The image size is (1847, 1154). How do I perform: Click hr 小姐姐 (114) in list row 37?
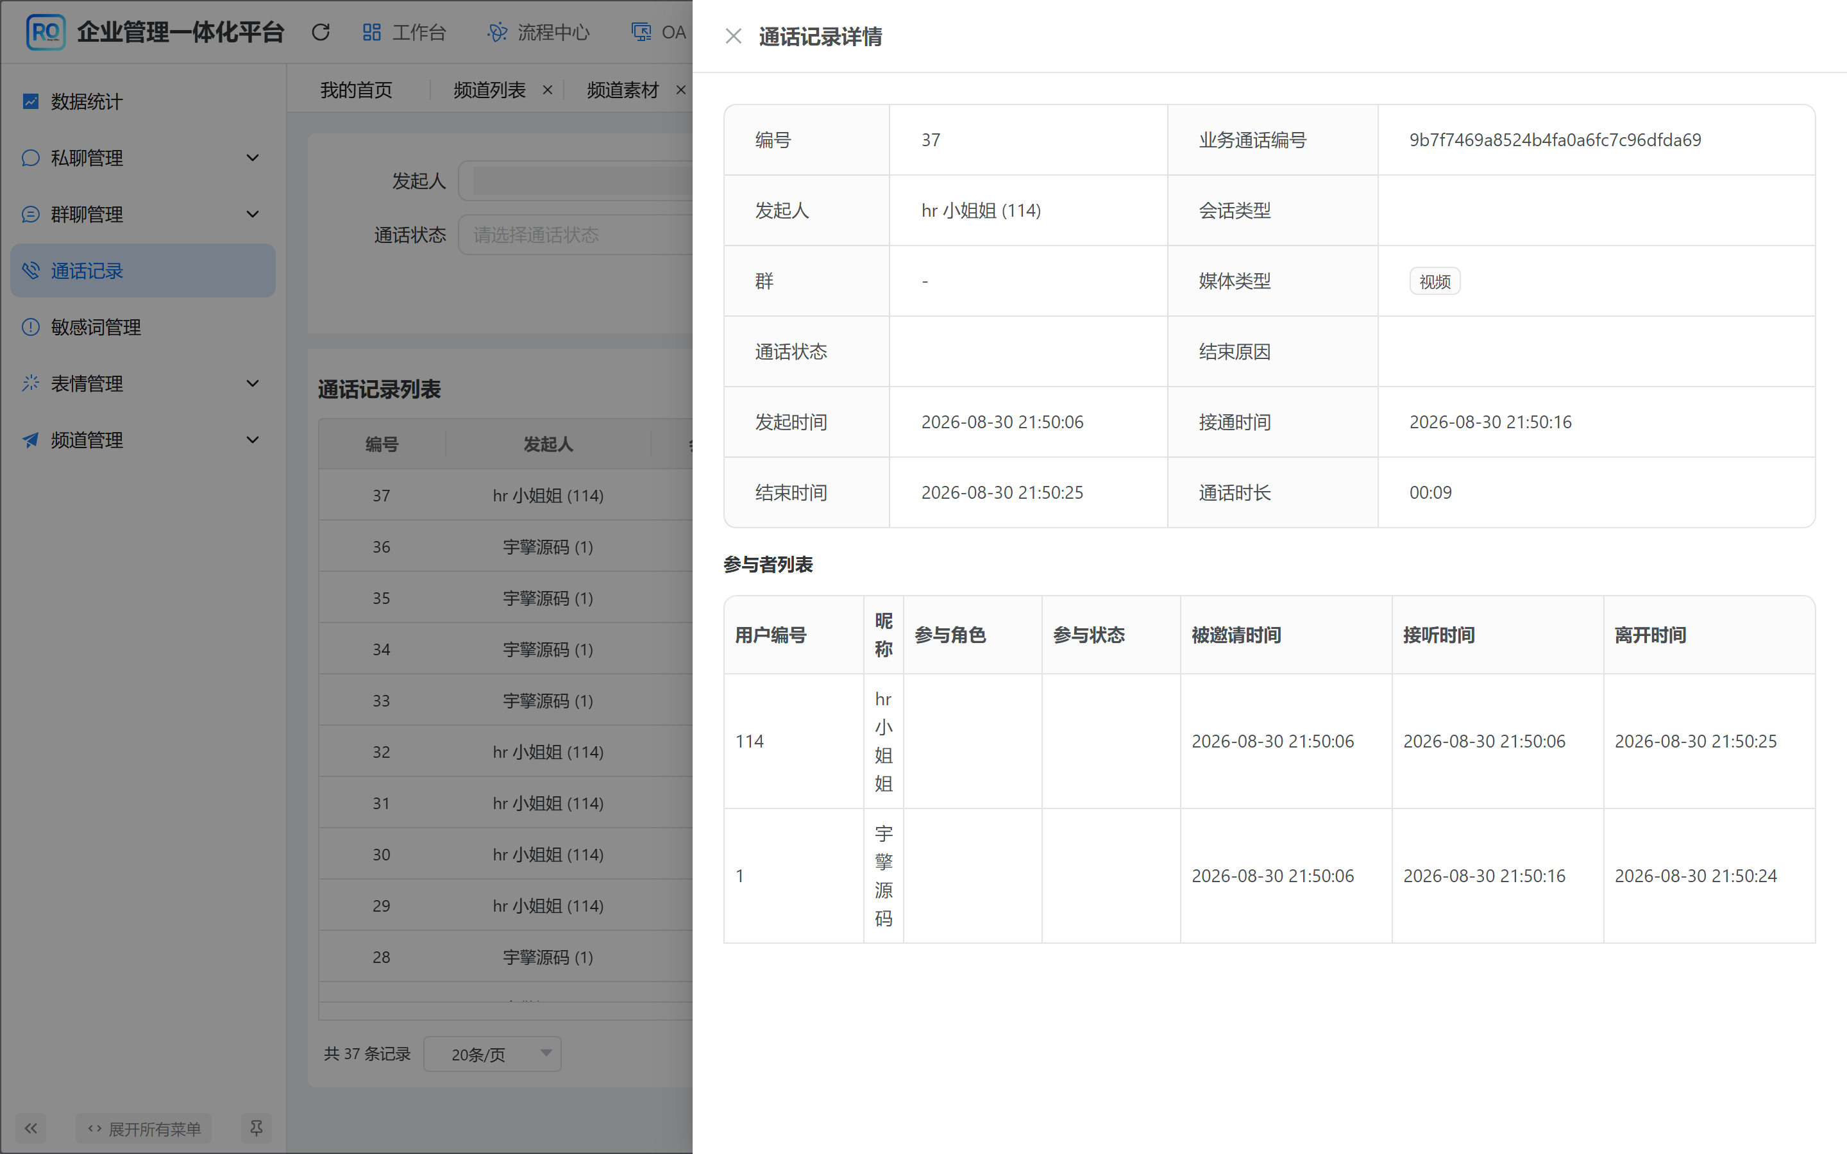click(x=548, y=496)
